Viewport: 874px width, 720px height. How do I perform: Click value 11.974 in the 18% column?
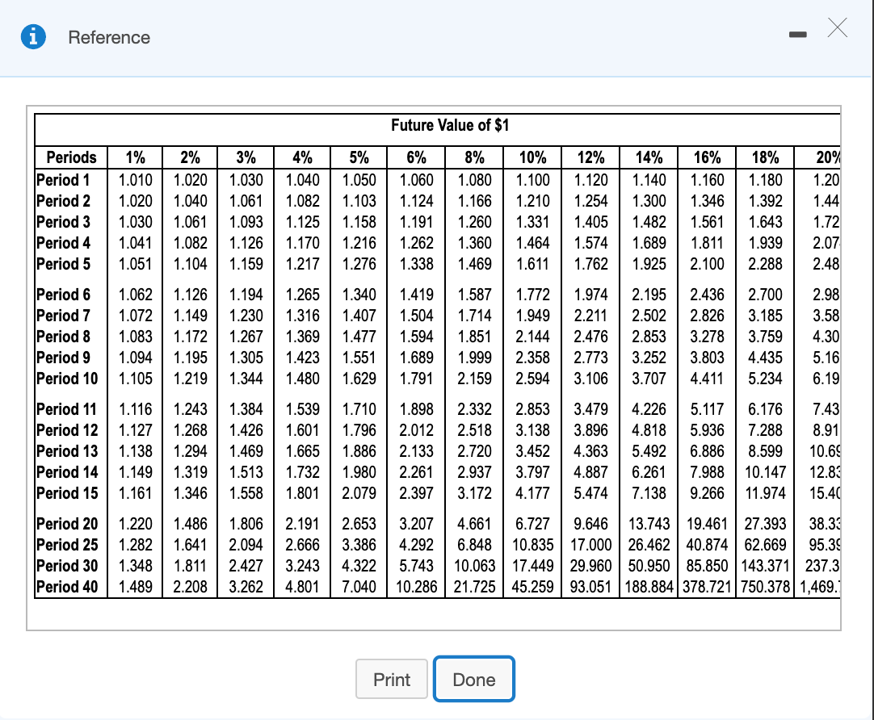click(x=765, y=493)
